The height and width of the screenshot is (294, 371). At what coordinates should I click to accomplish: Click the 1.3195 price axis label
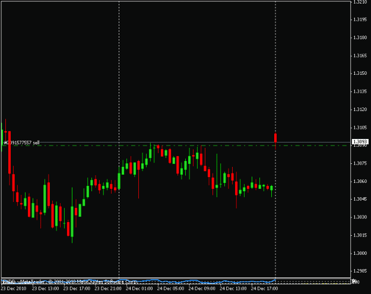(360, 20)
